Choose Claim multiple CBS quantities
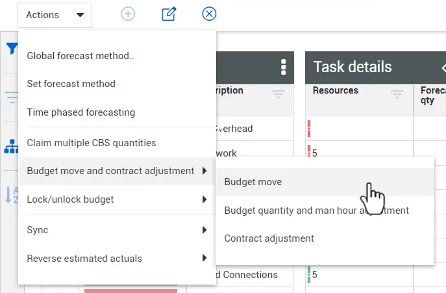The image size is (446, 293). coord(91,143)
